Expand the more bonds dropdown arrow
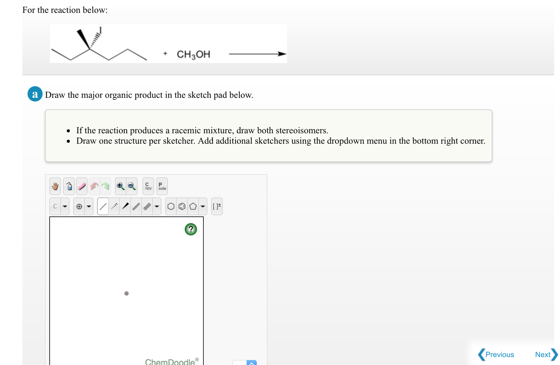Screen dimensions: 560x365 (x=157, y=206)
